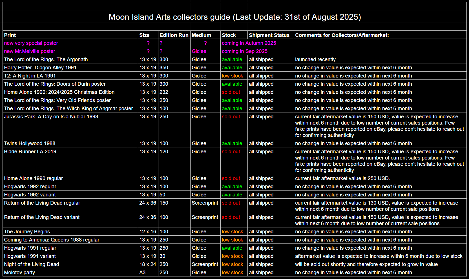The image size is (469, 279).
Task: Click the Jurassic Park aftermarket comment
Action: coord(379,126)
